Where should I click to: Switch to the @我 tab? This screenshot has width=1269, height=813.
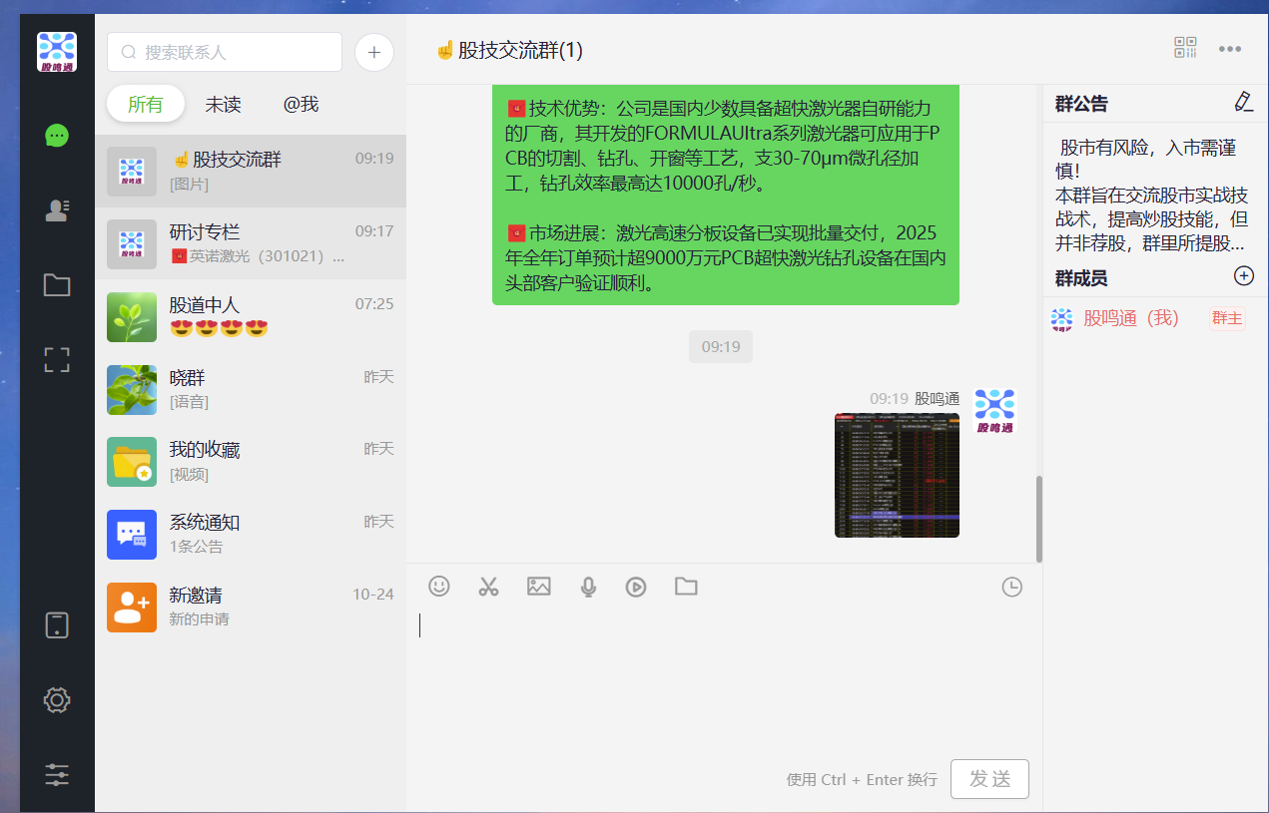(301, 104)
